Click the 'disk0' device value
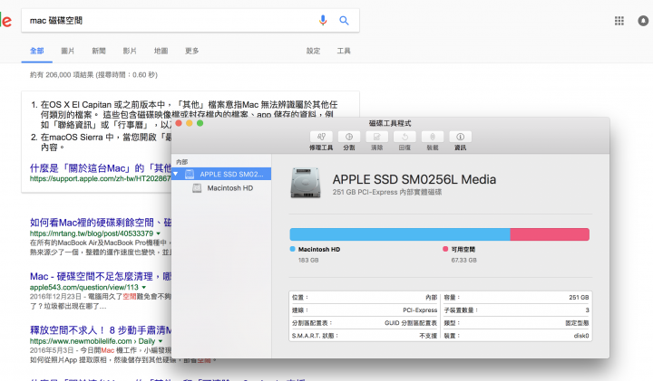 [x=581, y=336]
